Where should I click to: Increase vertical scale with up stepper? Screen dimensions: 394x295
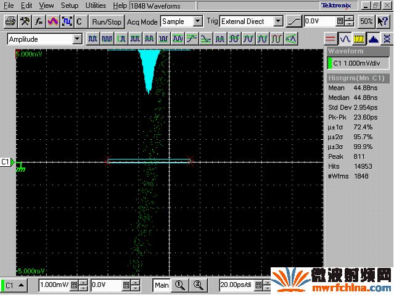(83, 283)
